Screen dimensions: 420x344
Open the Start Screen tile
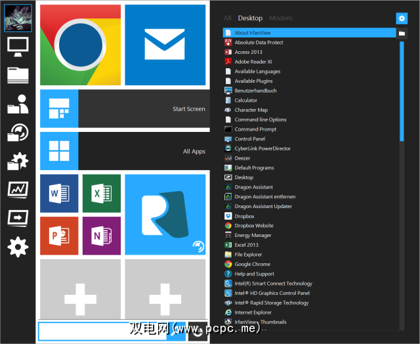tap(125, 108)
